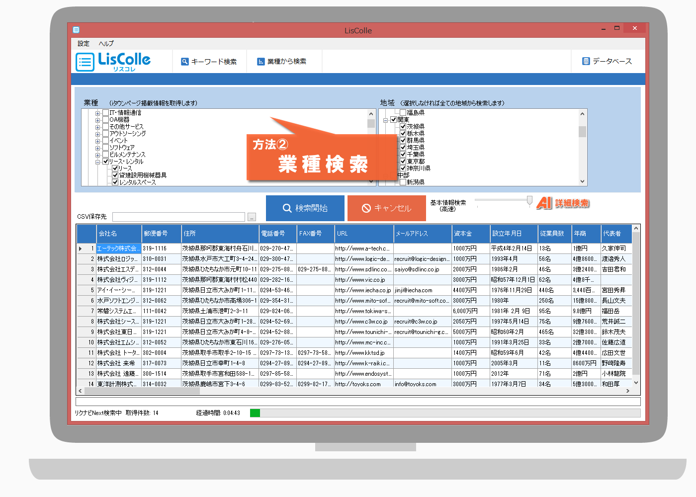Viewport: 696px width, 497px height.
Task: Check the 新潟県 checkbox
Action: [403, 182]
